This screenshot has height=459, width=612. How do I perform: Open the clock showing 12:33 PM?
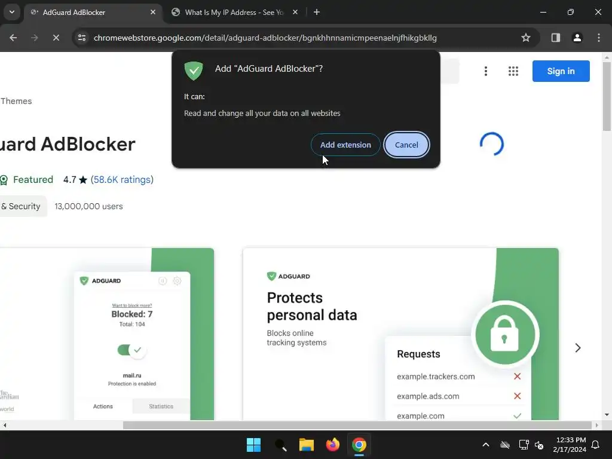(570, 445)
